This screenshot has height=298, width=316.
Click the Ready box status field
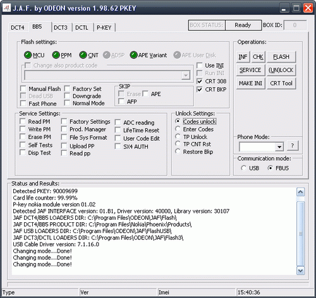[x=243, y=25]
